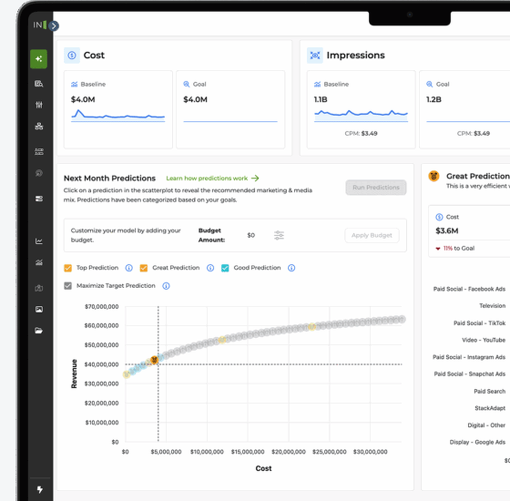Viewport: 510px width, 501px height.
Task: Uncheck the Top Prediction checkbox
Action: (x=68, y=267)
